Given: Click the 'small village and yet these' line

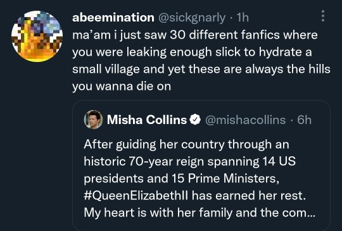Looking at the screenshot, I should (x=201, y=70).
